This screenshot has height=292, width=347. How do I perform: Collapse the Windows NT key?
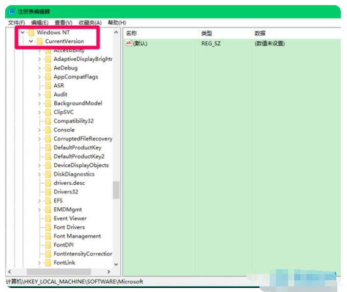coord(23,33)
